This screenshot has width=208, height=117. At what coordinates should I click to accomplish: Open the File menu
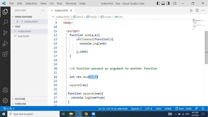pos(11,4)
